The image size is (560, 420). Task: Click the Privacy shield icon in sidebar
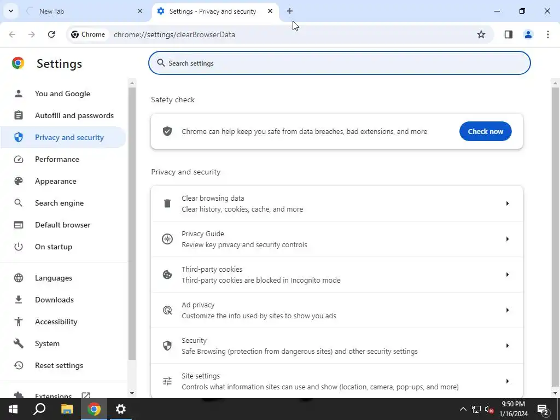18,137
